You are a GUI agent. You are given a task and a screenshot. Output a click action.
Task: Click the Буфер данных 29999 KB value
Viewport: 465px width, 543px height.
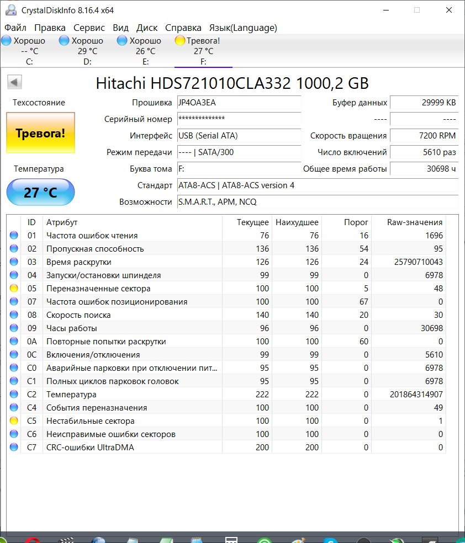(x=424, y=103)
